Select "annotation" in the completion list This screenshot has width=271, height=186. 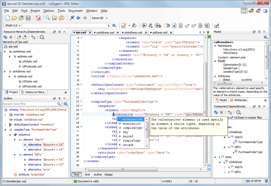[131, 124]
